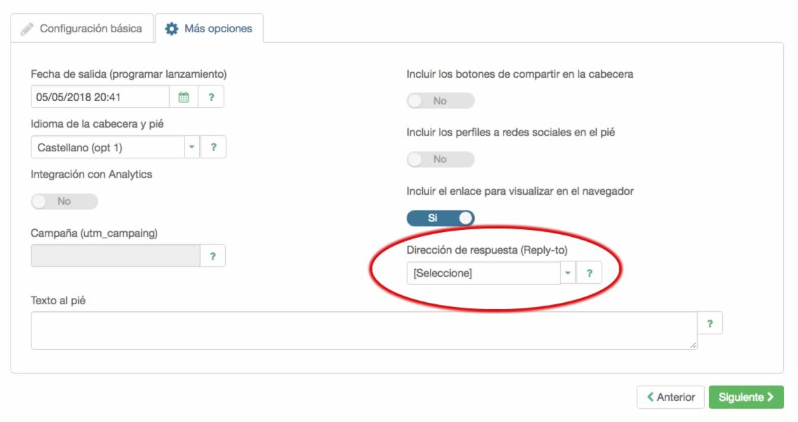Screen dimensions: 798x422
Task: Click the gear icon on Más opciones tab
Action: (171, 29)
